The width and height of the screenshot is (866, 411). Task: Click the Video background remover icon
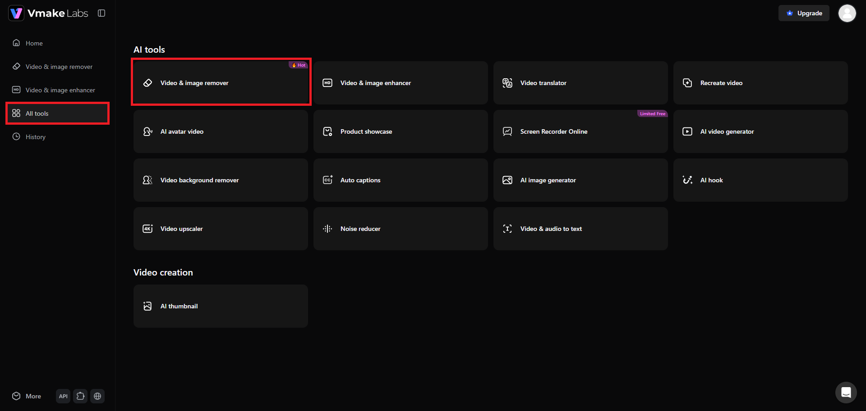click(147, 180)
